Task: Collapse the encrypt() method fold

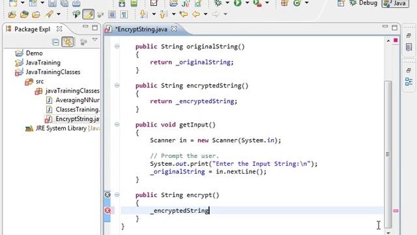Action: coord(117,195)
